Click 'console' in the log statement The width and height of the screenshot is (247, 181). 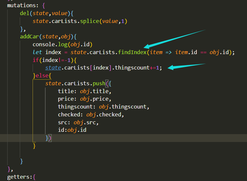coord(44,44)
